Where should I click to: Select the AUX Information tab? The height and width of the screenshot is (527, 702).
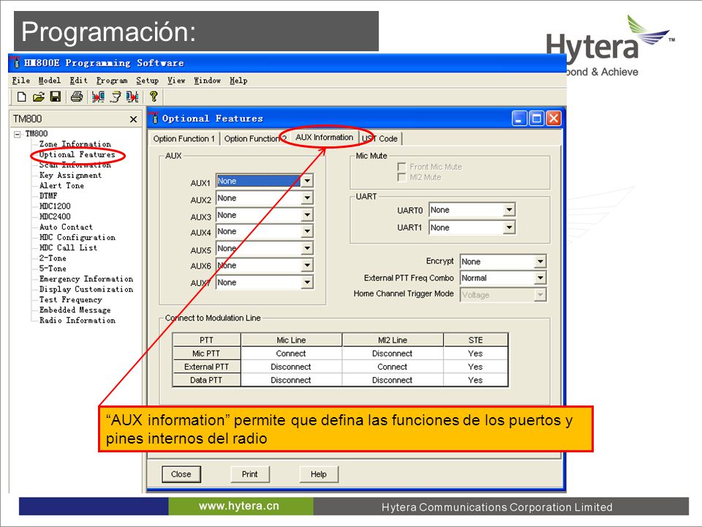click(324, 137)
